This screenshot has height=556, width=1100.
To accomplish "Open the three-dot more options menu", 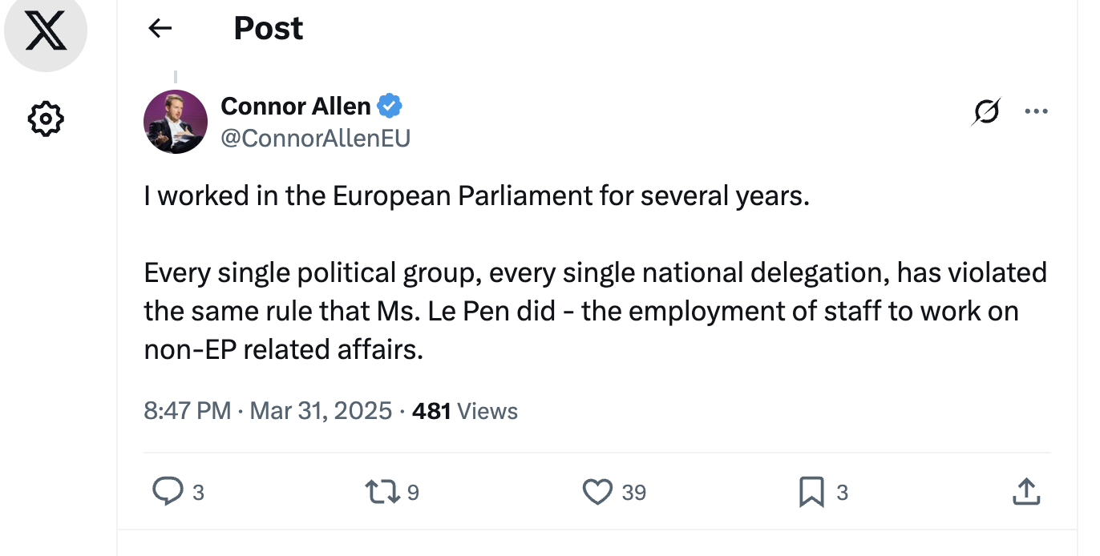I will pyautogui.click(x=1037, y=112).
